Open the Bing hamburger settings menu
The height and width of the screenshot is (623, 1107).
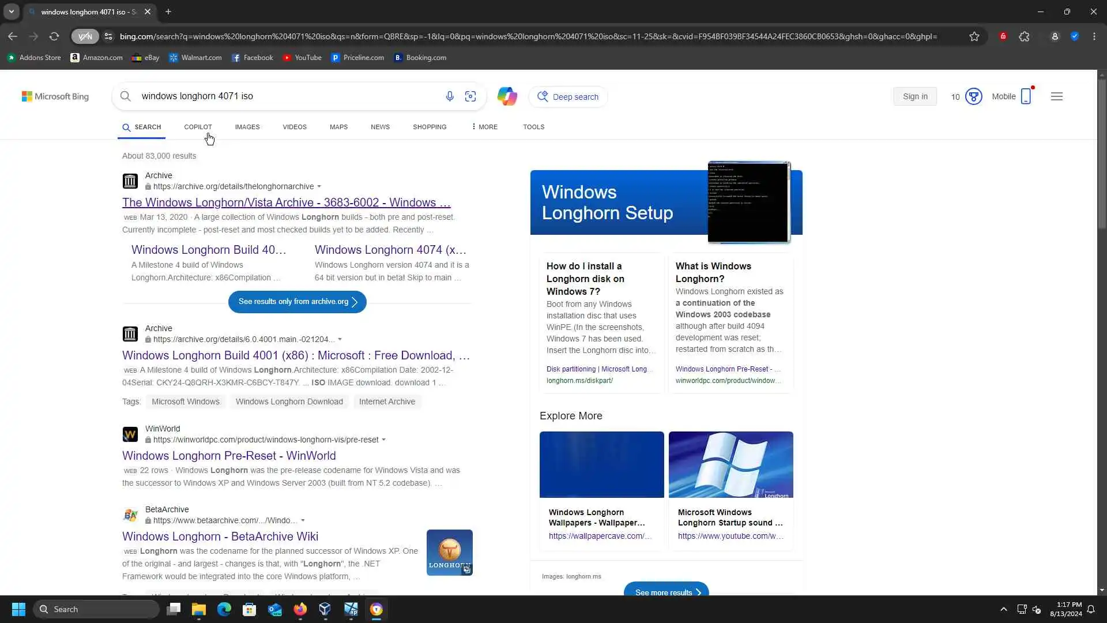point(1056,96)
